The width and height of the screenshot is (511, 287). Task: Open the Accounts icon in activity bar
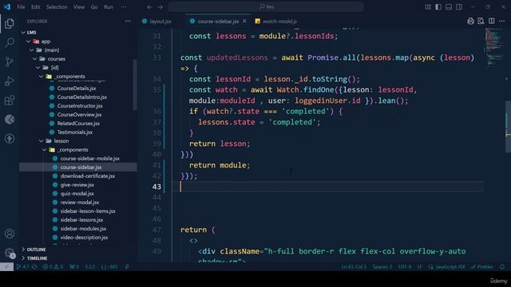tap(10, 234)
